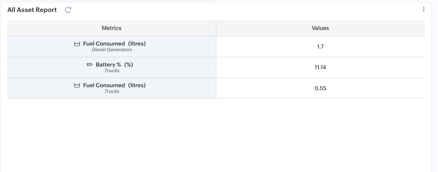Click (litres) unit in Trucks fuel row
Screen dimensions: 438x172
pos(137,85)
